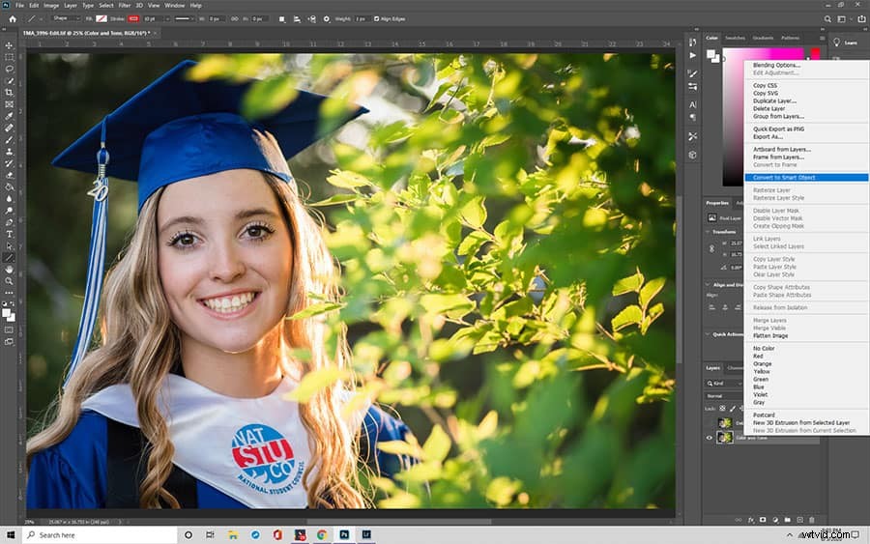Open the Color panel flyout menu
Screen dimensions: 870x544
tap(822, 38)
